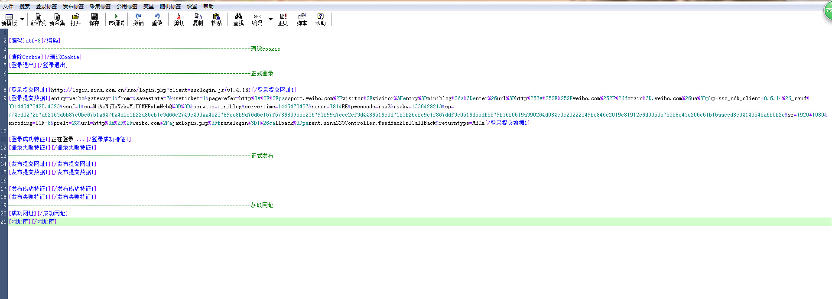Click the 新群发 toolbar icon

pyautogui.click(x=38, y=19)
